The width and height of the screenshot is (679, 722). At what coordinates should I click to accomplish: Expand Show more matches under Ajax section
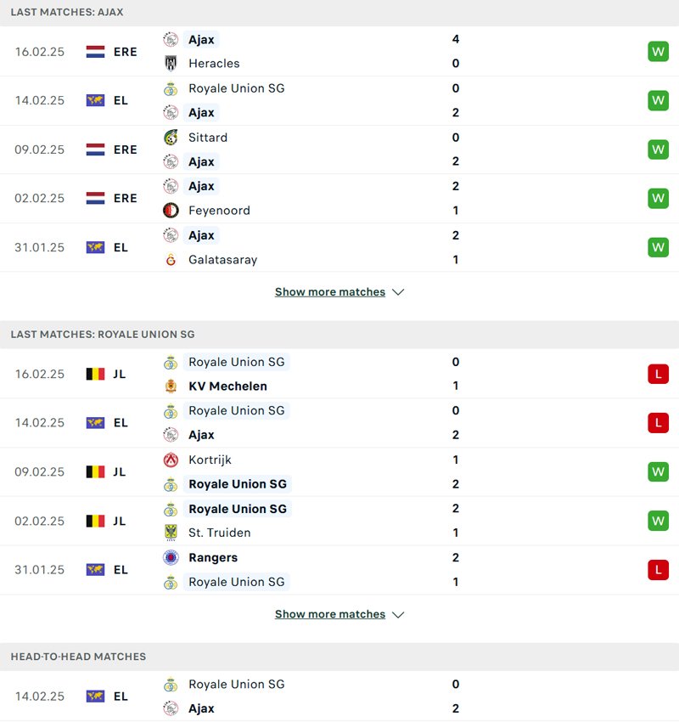(x=330, y=292)
